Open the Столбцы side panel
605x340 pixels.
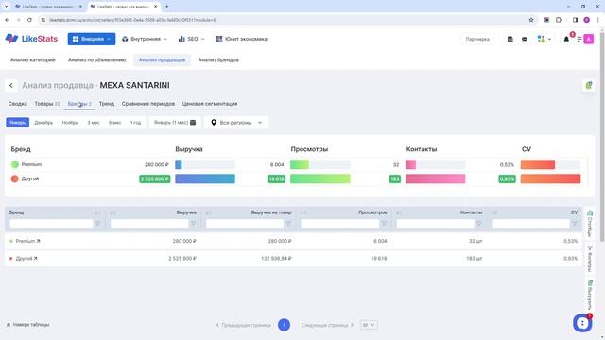tap(590, 224)
